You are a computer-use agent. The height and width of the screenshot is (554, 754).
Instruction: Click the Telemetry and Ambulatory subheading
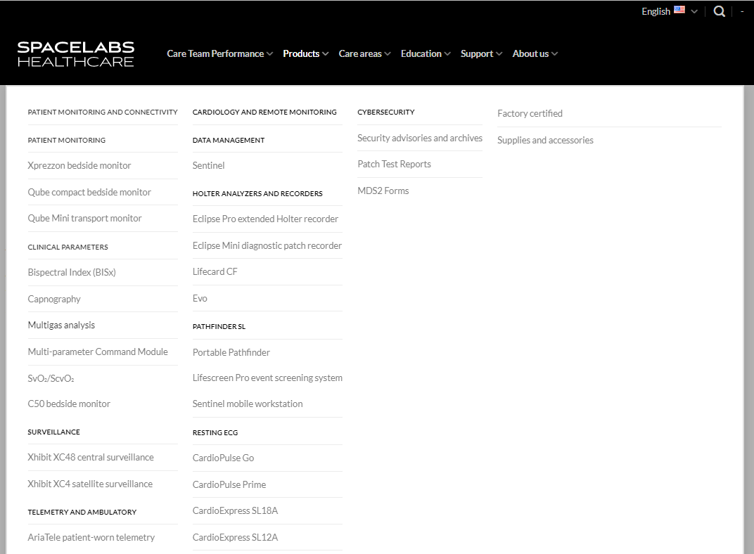[82, 513]
